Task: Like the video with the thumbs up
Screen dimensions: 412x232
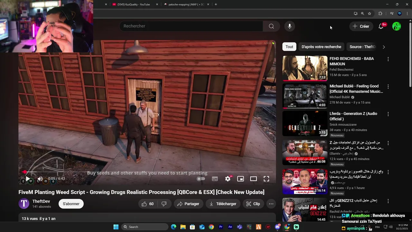Action: tap(148, 204)
